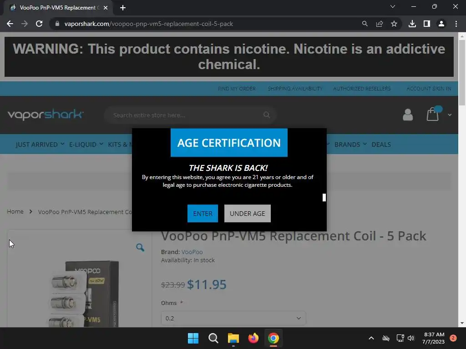Open the Windows Start menu
This screenshot has width=466, height=349.
[193, 338]
